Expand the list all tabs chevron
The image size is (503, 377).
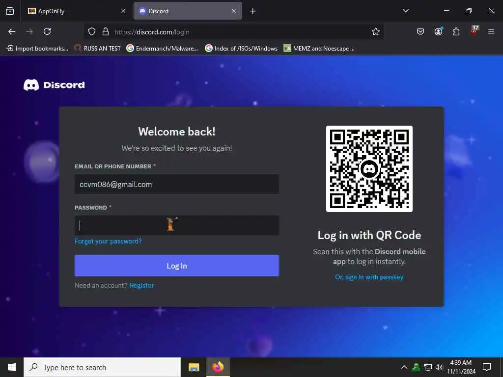[x=405, y=11]
